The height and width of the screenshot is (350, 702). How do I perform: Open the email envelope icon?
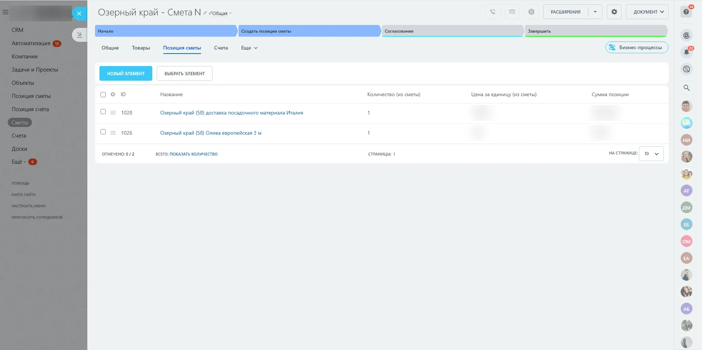(512, 12)
